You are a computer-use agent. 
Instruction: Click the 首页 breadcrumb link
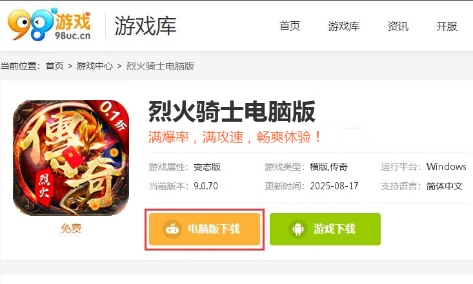pyautogui.click(x=55, y=66)
